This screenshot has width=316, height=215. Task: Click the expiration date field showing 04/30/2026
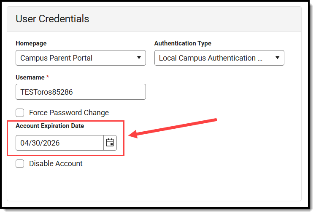tap(59, 143)
